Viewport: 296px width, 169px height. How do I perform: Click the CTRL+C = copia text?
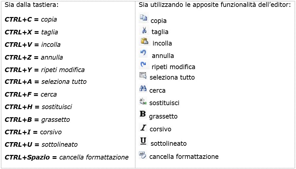(30, 19)
